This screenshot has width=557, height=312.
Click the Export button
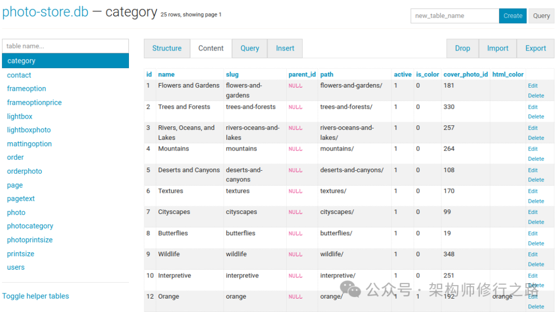pyautogui.click(x=535, y=48)
